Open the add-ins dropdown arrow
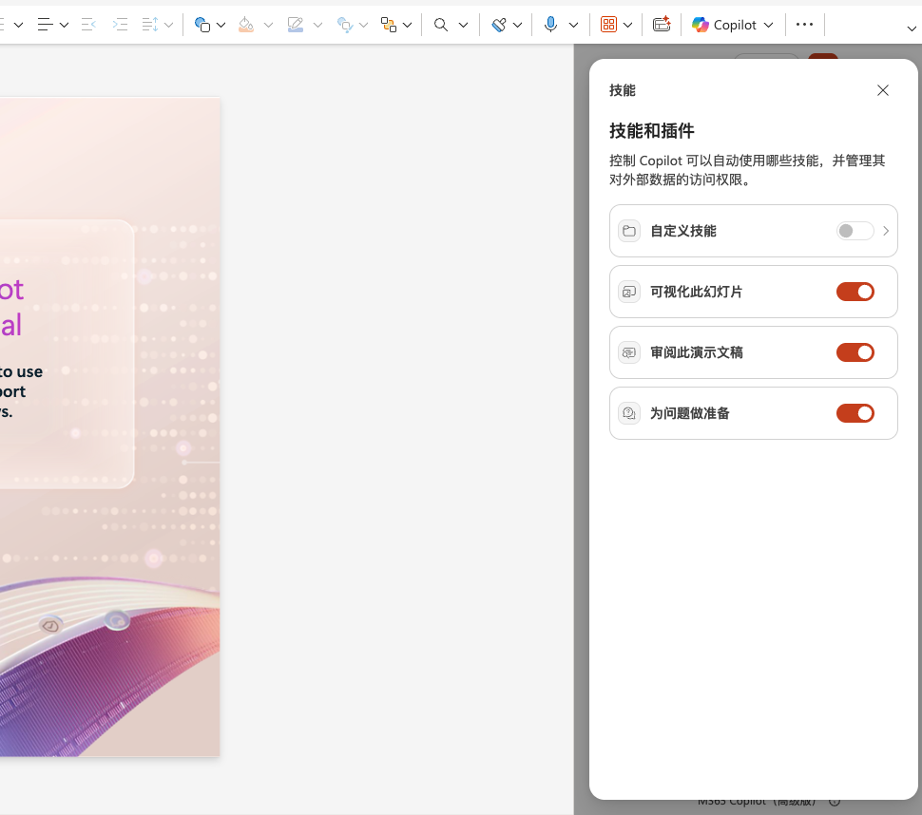Viewport: 922px width, 815px height. click(x=627, y=25)
